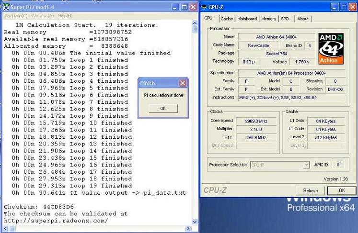Click the Stepping value 0

coord(335,81)
